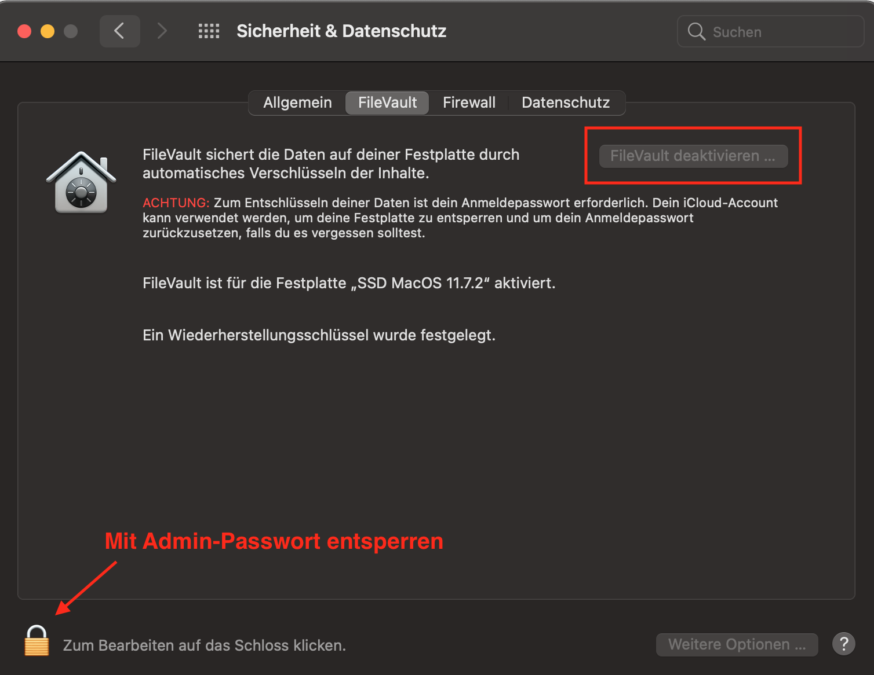Click the 'Zum Bearbeiten auf das Schloss klicken' text

click(204, 645)
